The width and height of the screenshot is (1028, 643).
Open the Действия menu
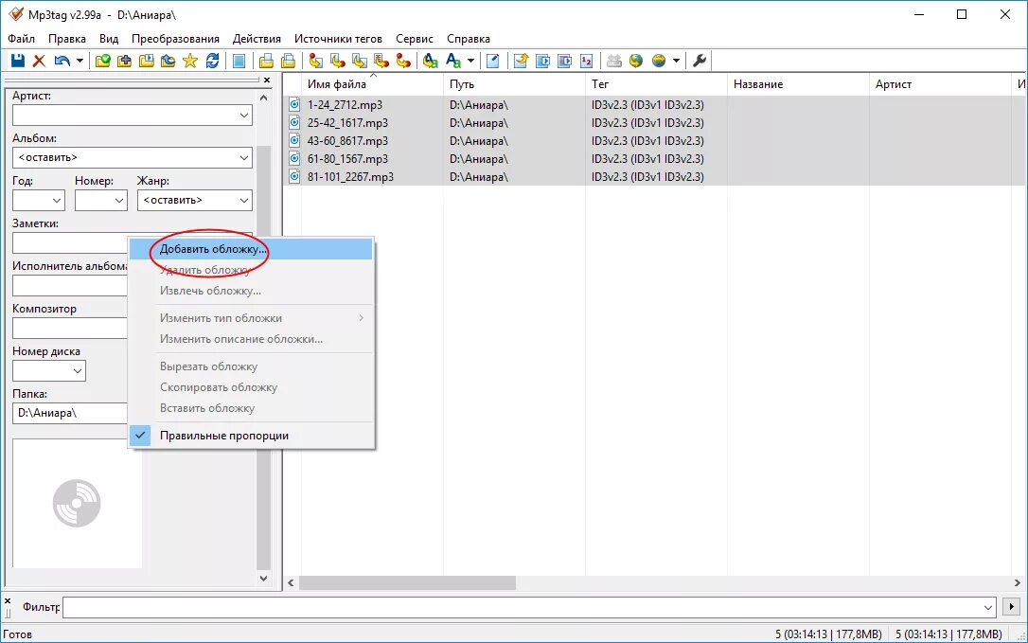click(257, 39)
